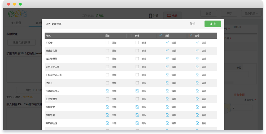This screenshot has width=266, height=134.
Task: Click the green 确定 button
Action: click(x=212, y=24)
